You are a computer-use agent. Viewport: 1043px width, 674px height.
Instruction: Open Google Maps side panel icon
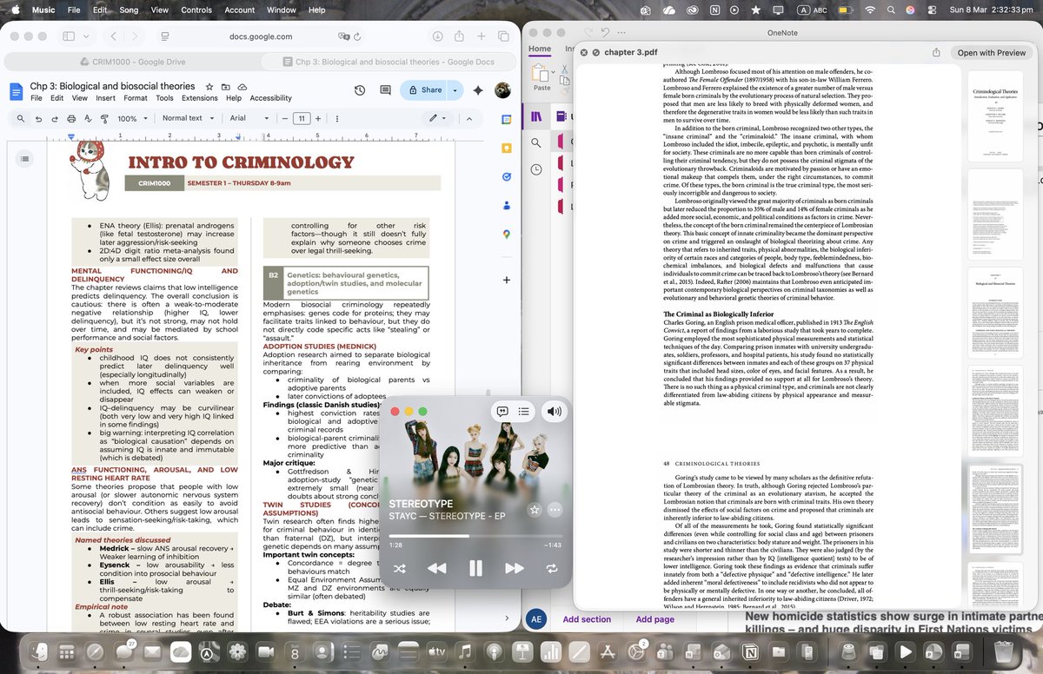click(x=506, y=235)
